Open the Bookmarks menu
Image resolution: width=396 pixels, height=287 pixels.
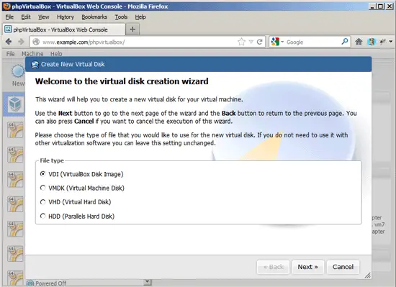pos(94,17)
